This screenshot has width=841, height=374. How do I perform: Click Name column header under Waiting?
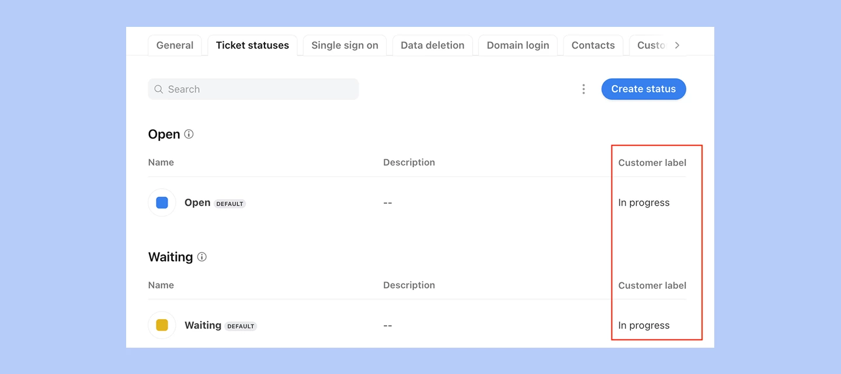(161, 285)
